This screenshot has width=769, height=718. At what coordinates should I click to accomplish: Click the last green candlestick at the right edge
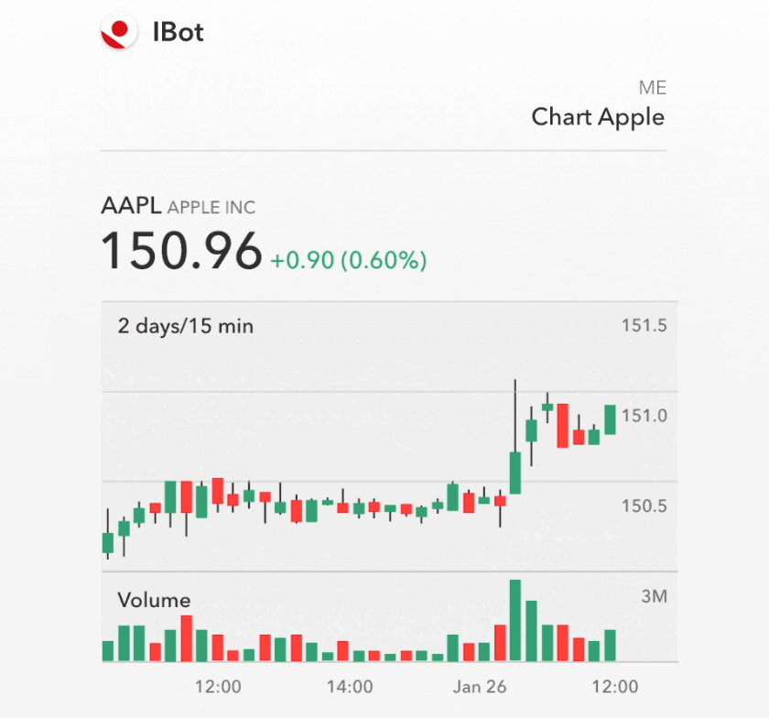coord(612,417)
